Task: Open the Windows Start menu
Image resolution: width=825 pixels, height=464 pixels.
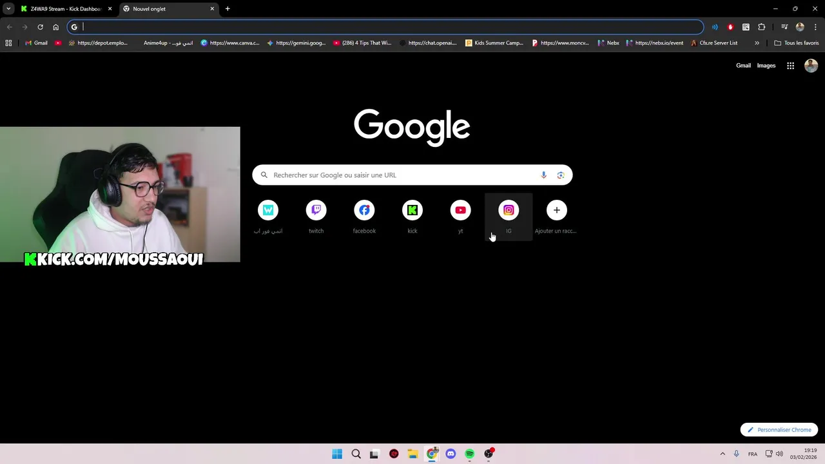Action: point(337,454)
